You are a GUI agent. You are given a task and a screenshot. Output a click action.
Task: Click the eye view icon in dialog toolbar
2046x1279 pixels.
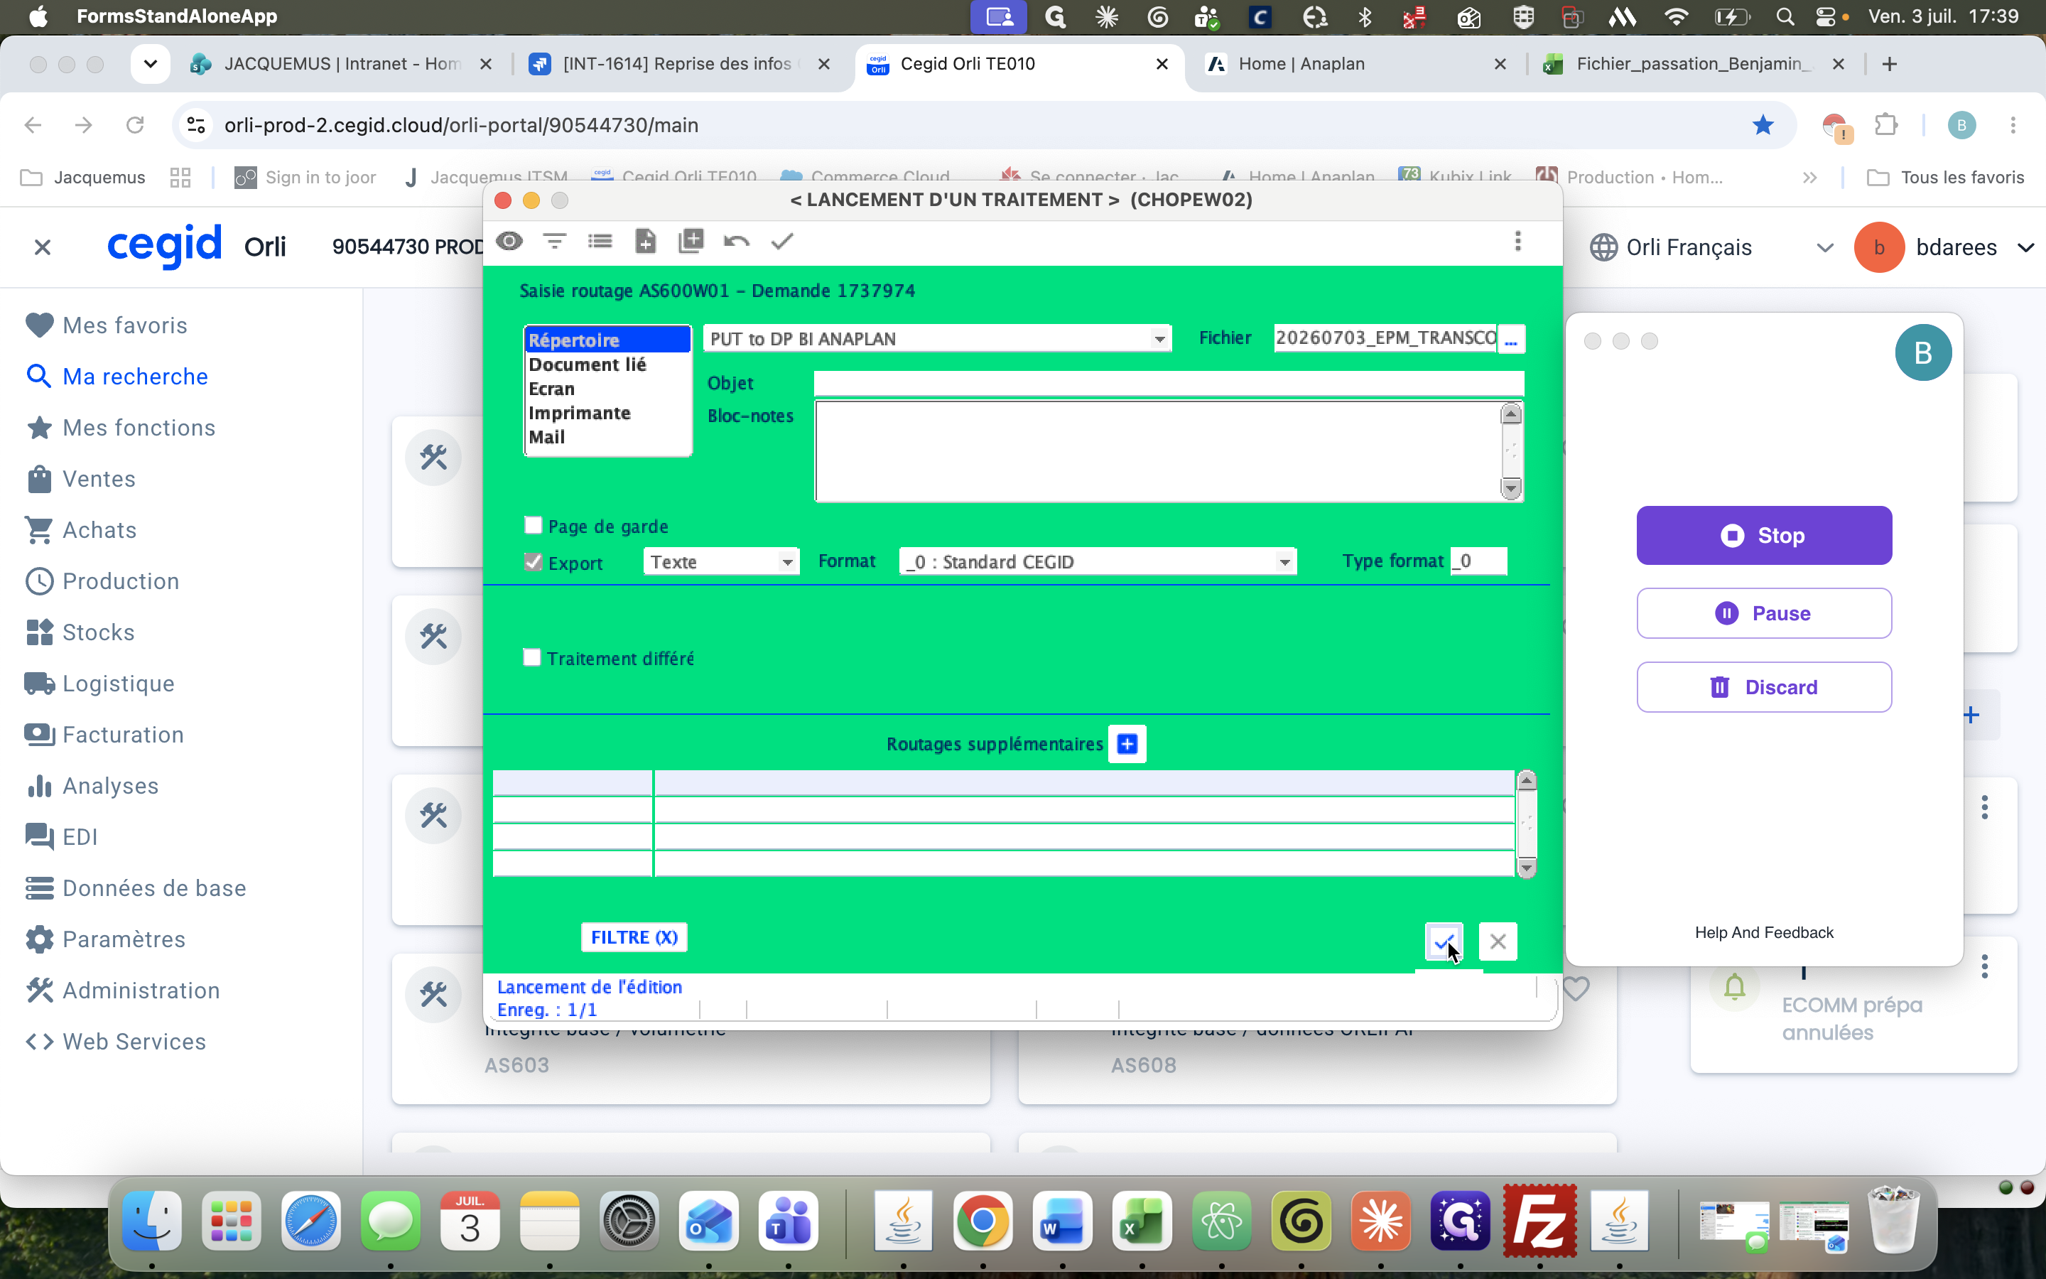point(509,241)
